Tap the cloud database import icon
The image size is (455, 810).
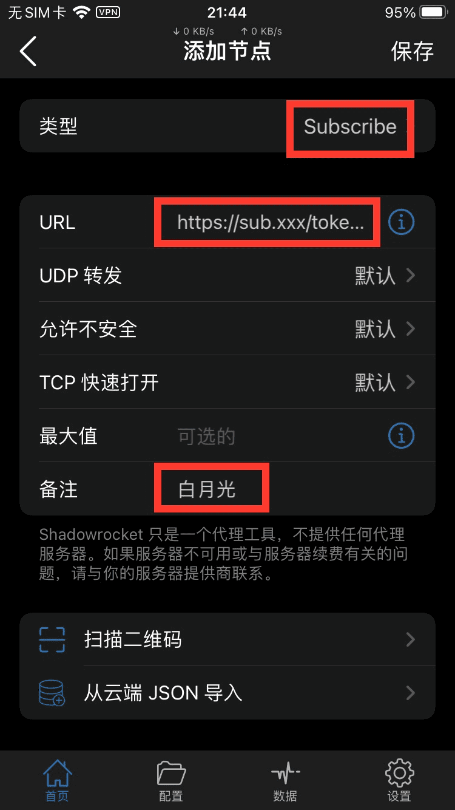point(52,693)
